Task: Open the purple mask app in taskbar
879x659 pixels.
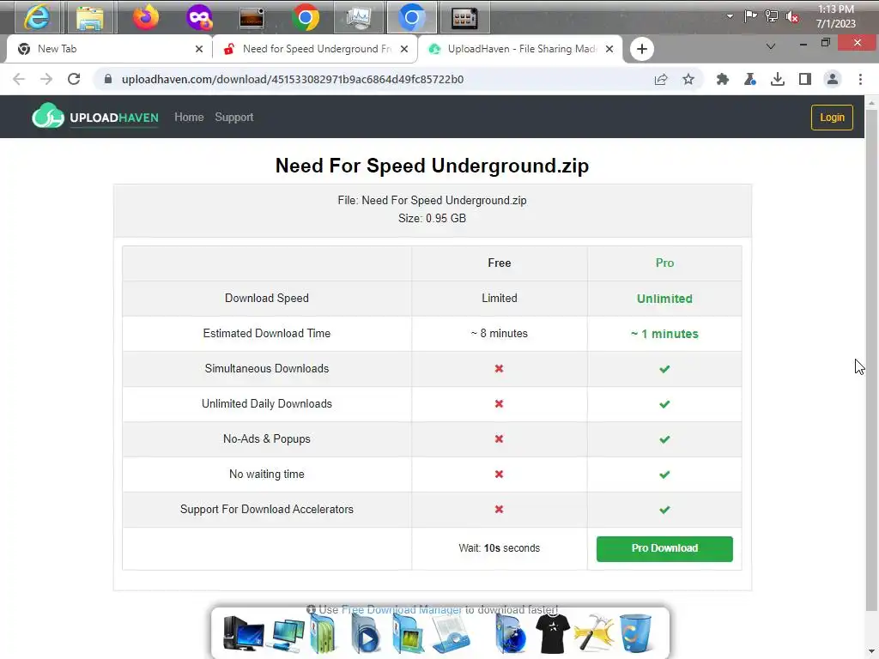Action: click(x=199, y=17)
